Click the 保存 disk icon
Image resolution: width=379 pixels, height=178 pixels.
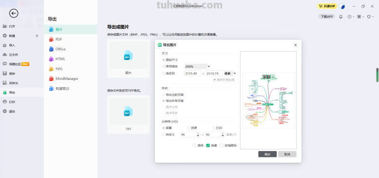[x=5, y=74]
